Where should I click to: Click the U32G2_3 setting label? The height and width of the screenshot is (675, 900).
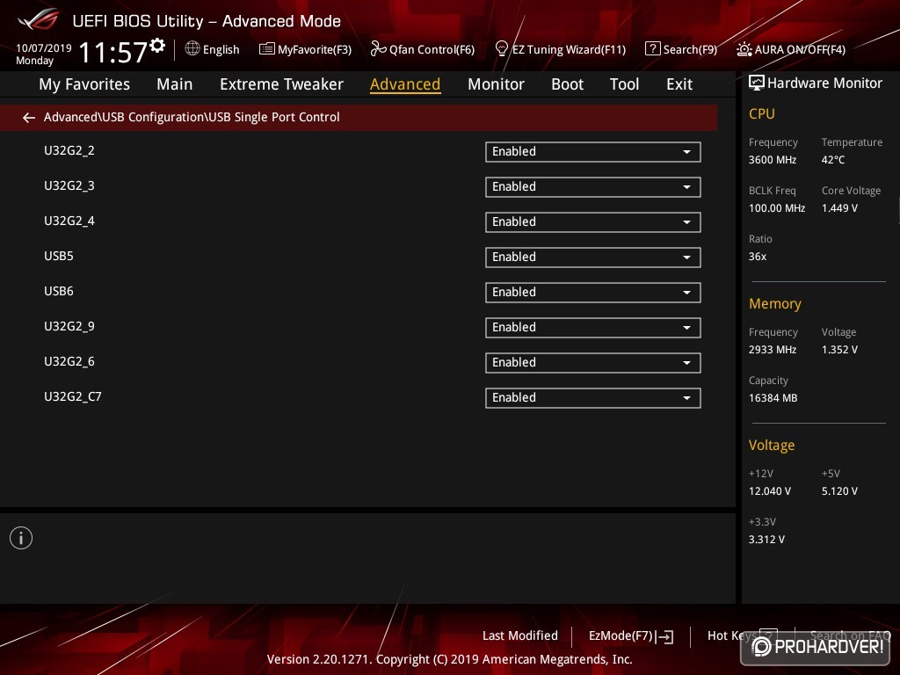coord(69,186)
